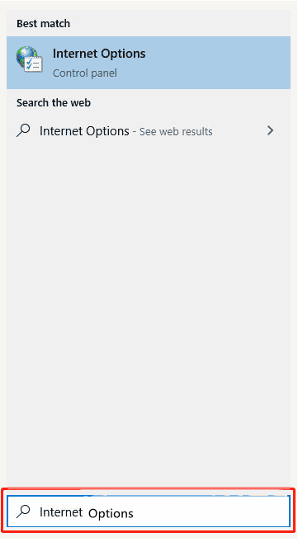Image resolution: width=298 pixels, height=542 pixels.
Task: Expand web results with the chevron arrow
Action: [270, 130]
